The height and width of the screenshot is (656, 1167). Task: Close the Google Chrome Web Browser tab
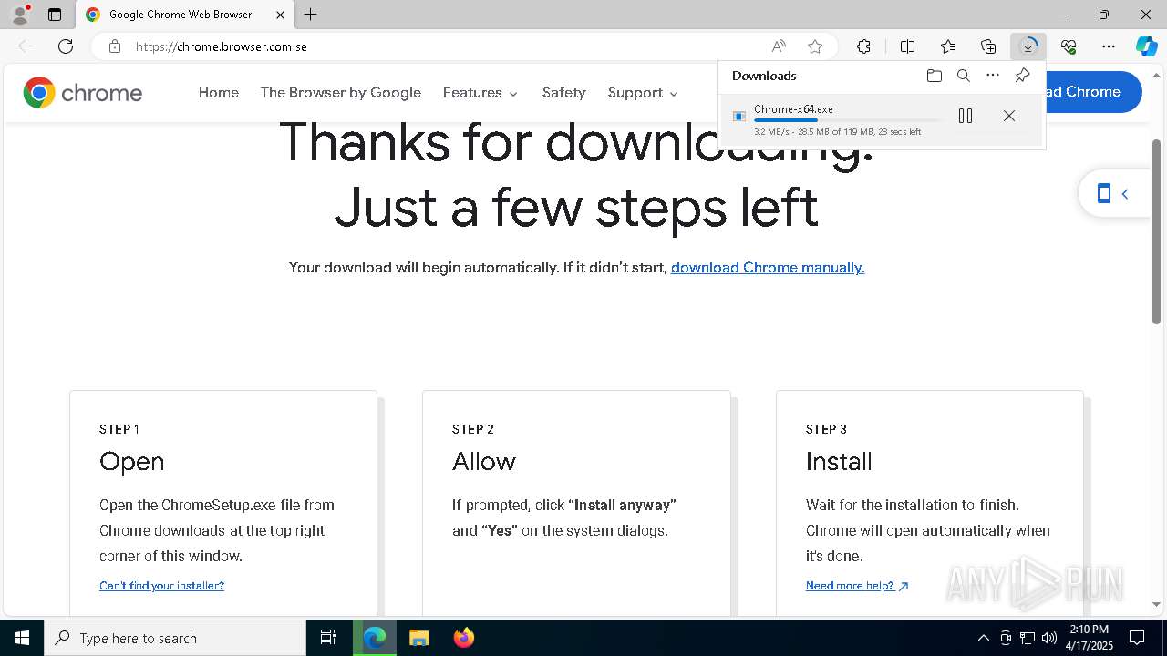(x=280, y=15)
